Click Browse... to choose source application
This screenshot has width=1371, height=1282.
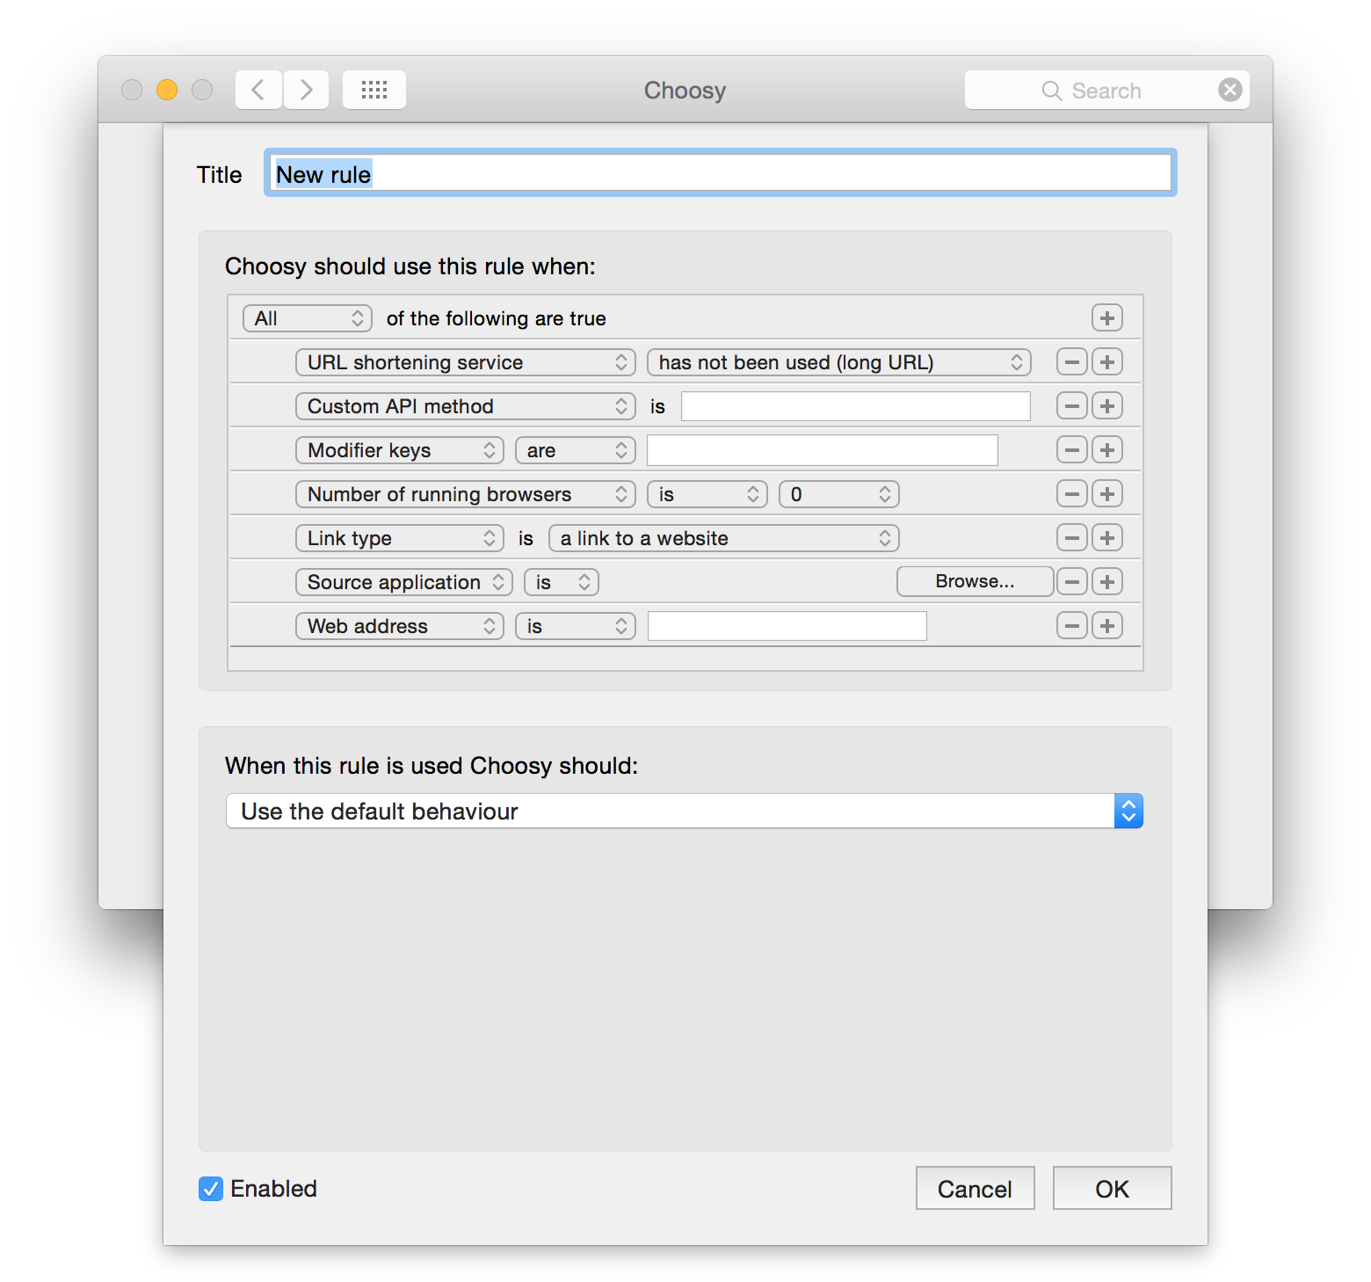[975, 581]
